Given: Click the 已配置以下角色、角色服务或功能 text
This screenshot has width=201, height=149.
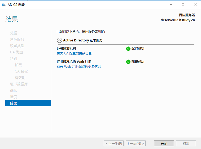Looking at the screenshot, I should (81, 31).
